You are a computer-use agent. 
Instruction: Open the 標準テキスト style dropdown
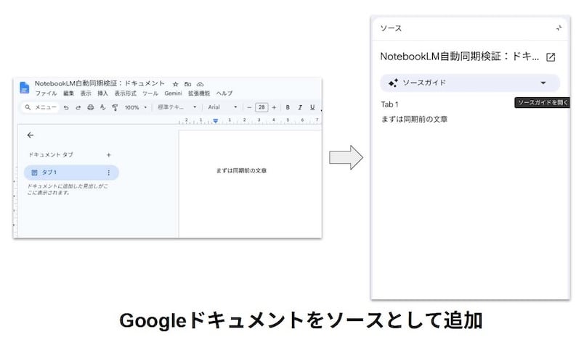pos(177,107)
